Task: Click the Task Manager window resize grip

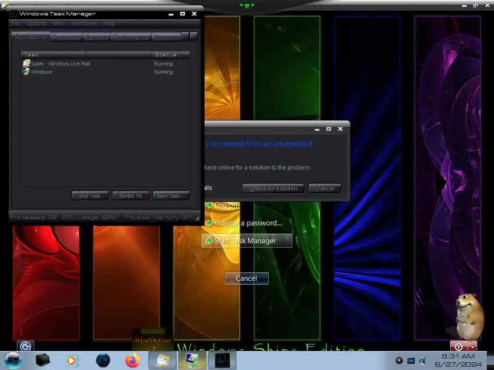Action: pos(197,218)
